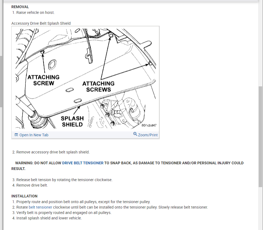Click 'Release belt tension by rotating' step
Screen dimensions: 263x230
pos(62,180)
